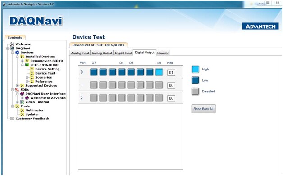The height and width of the screenshot is (176, 283).
Task: Toggle port 0 bit D2 output
Action: click(x=140, y=72)
